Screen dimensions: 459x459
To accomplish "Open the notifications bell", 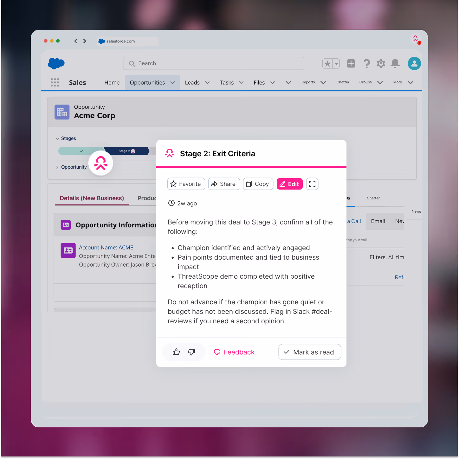I will pyautogui.click(x=395, y=64).
